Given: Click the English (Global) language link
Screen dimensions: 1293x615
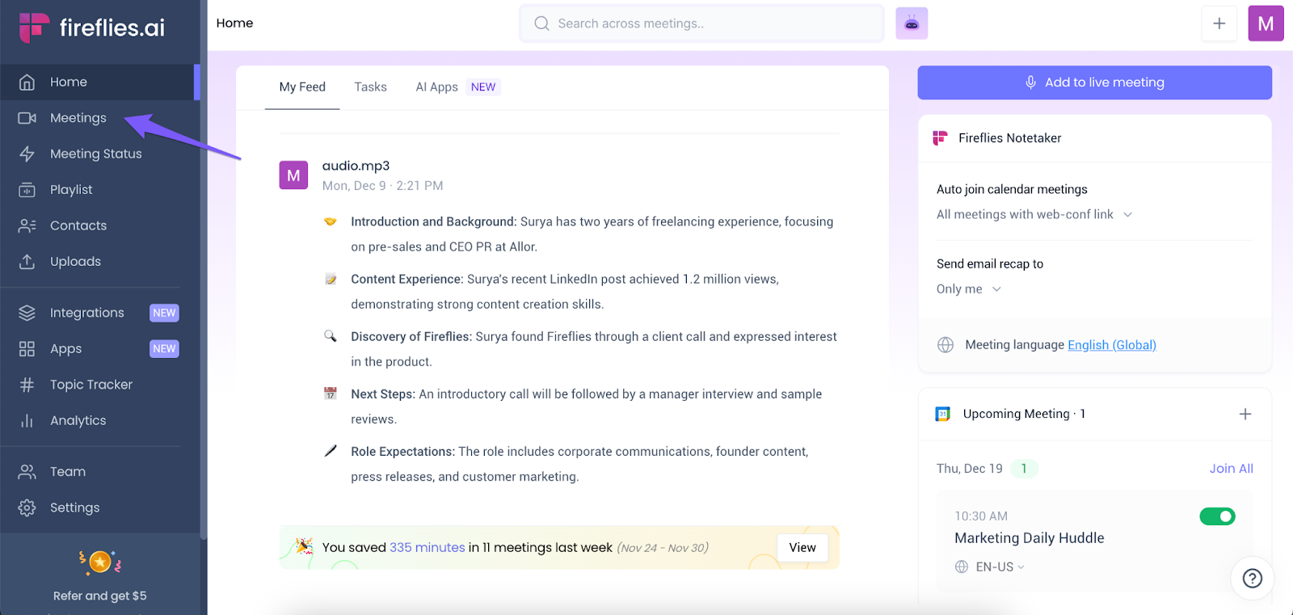Looking at the screenshot, I should (x=1112, y=345).
